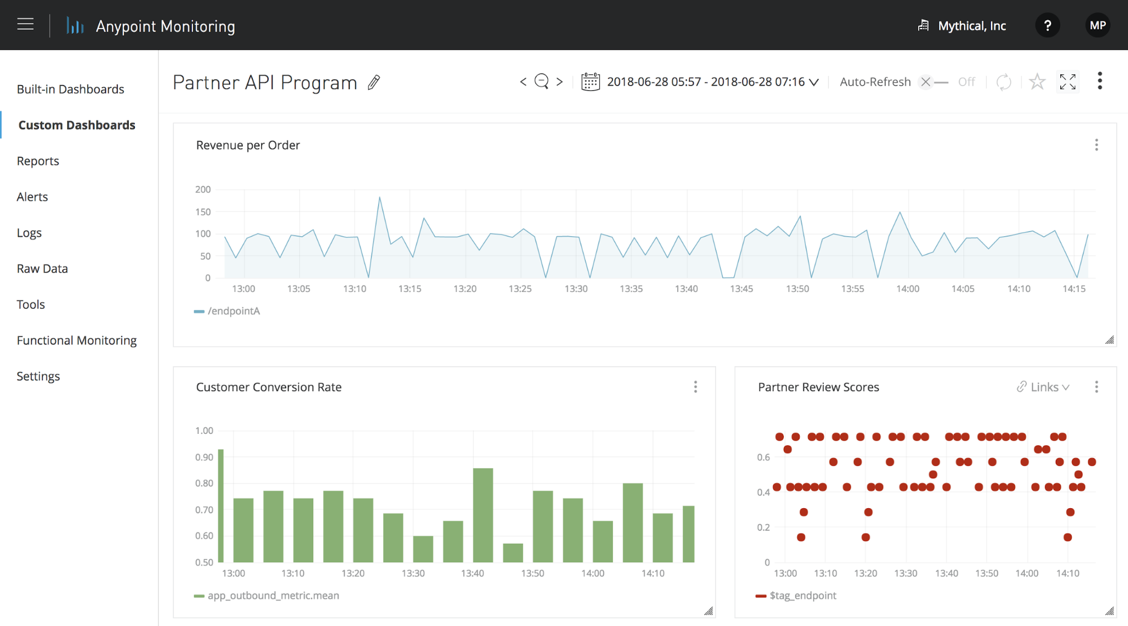Open Revenue per Order panel options menu
This screenshot has width=1128, height=626.
[1096, 145]
